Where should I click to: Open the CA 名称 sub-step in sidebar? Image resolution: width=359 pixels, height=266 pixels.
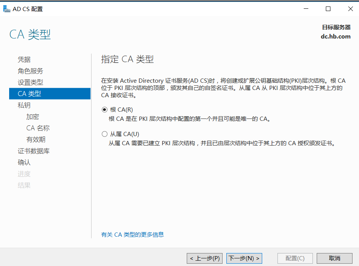pos(38,128)
